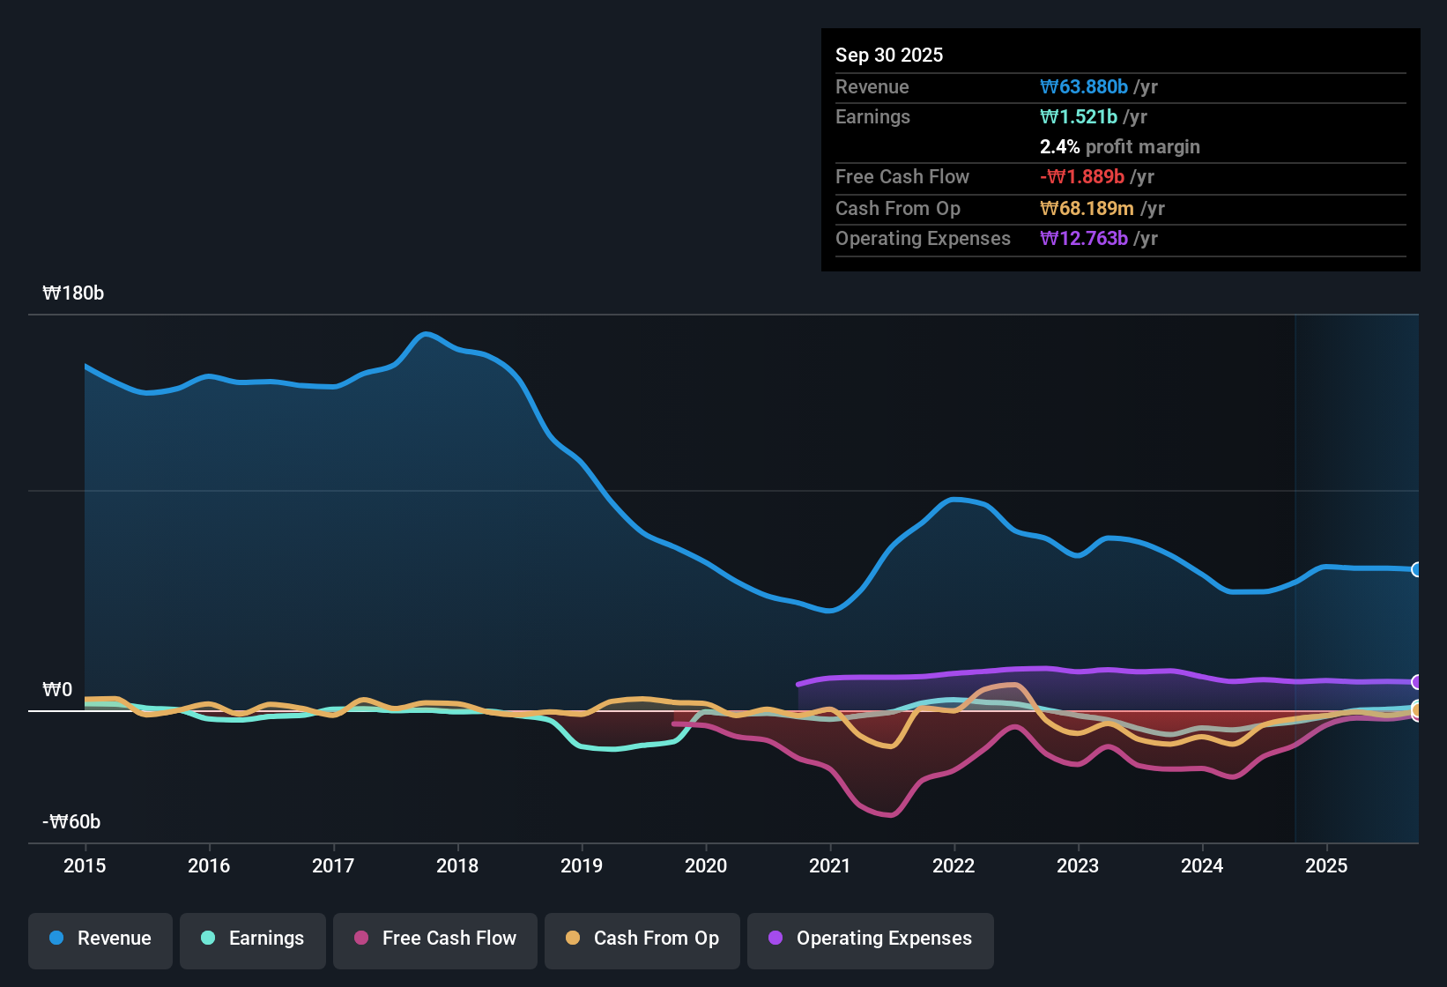The image size is (1447, 987).
Task: Toggle the Earnings series off
Action: [252, 939]
